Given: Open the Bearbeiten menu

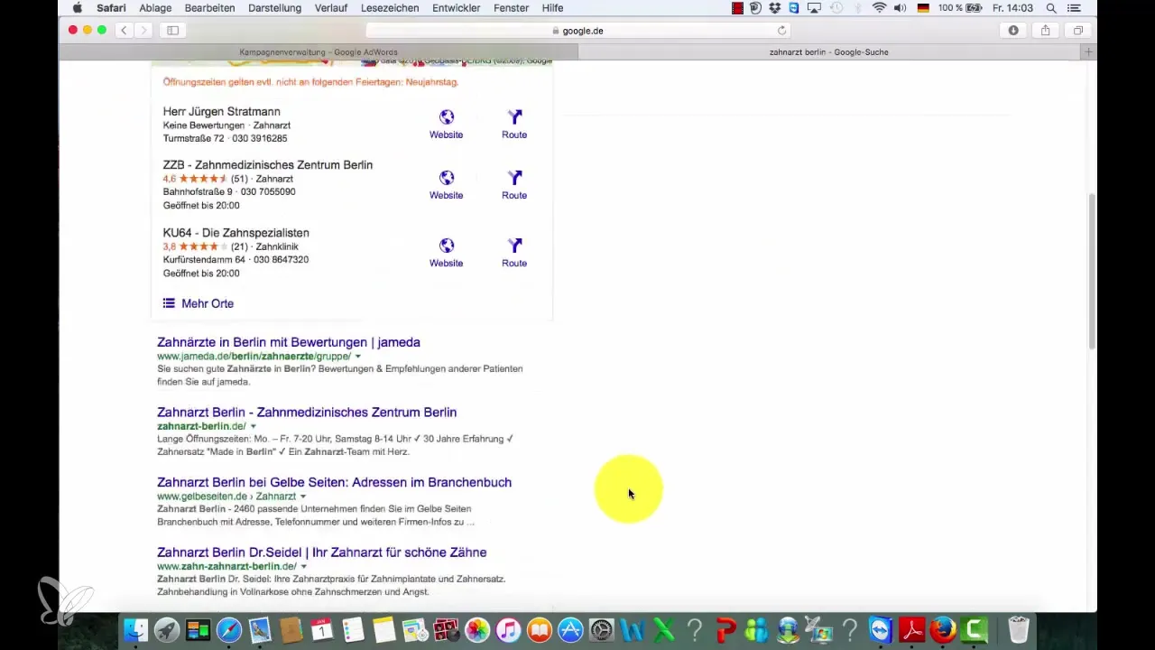Looking at the screenshot, I should coord(209,8).
